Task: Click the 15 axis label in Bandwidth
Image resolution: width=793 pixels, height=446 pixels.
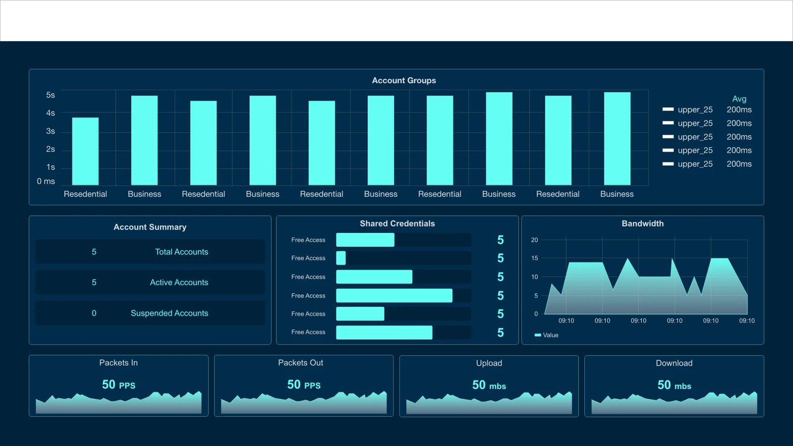Action: click(534, 258)
